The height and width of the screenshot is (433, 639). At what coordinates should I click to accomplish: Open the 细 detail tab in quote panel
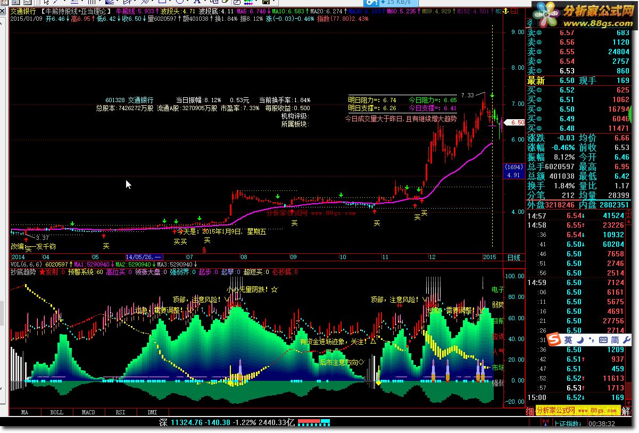(530, 411)
